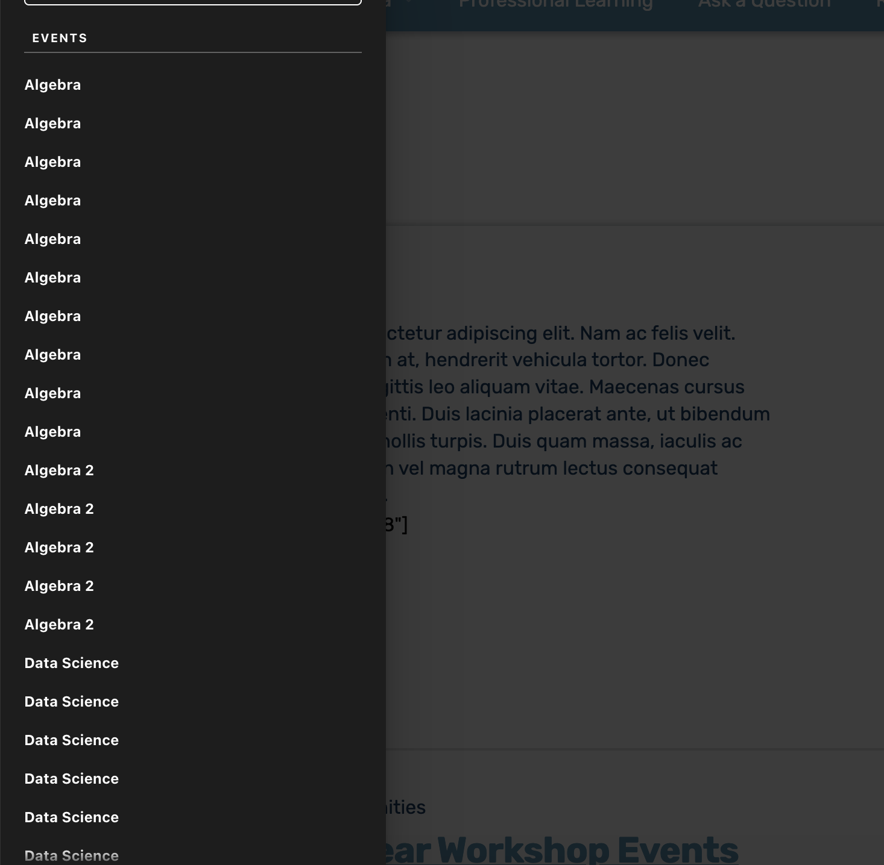Open the Professional Learning nav item
The height and width of the screenshot is (865, 884).
(555, 5)
